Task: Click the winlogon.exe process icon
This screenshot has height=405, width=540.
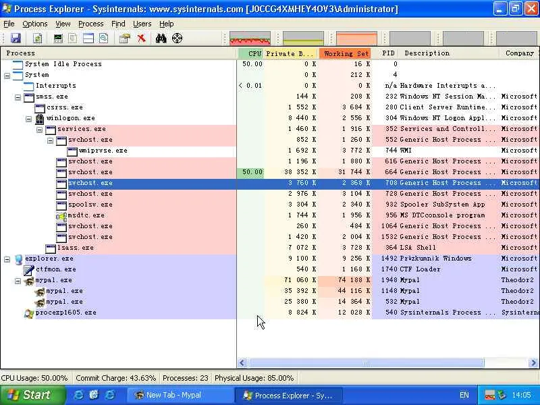Action: pos(40,118)
